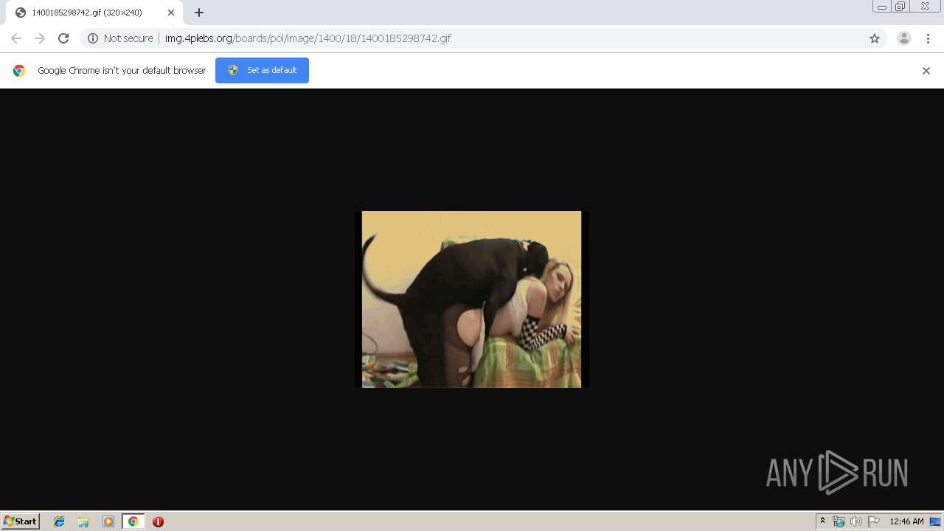Bookmark this page with the star icon

[875, 38]
